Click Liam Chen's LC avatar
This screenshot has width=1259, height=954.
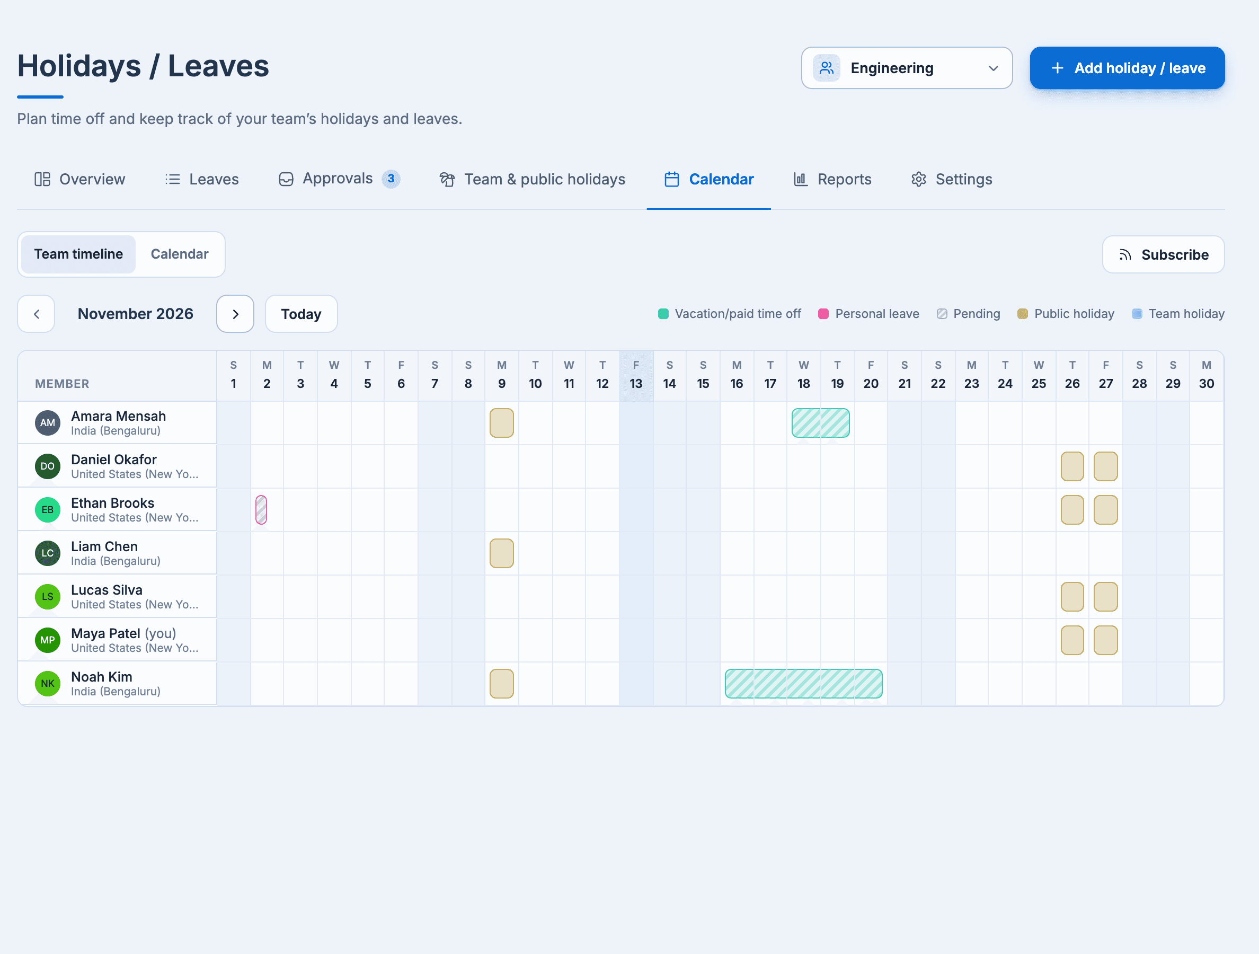pyautogui.click(x=48, y=553)
